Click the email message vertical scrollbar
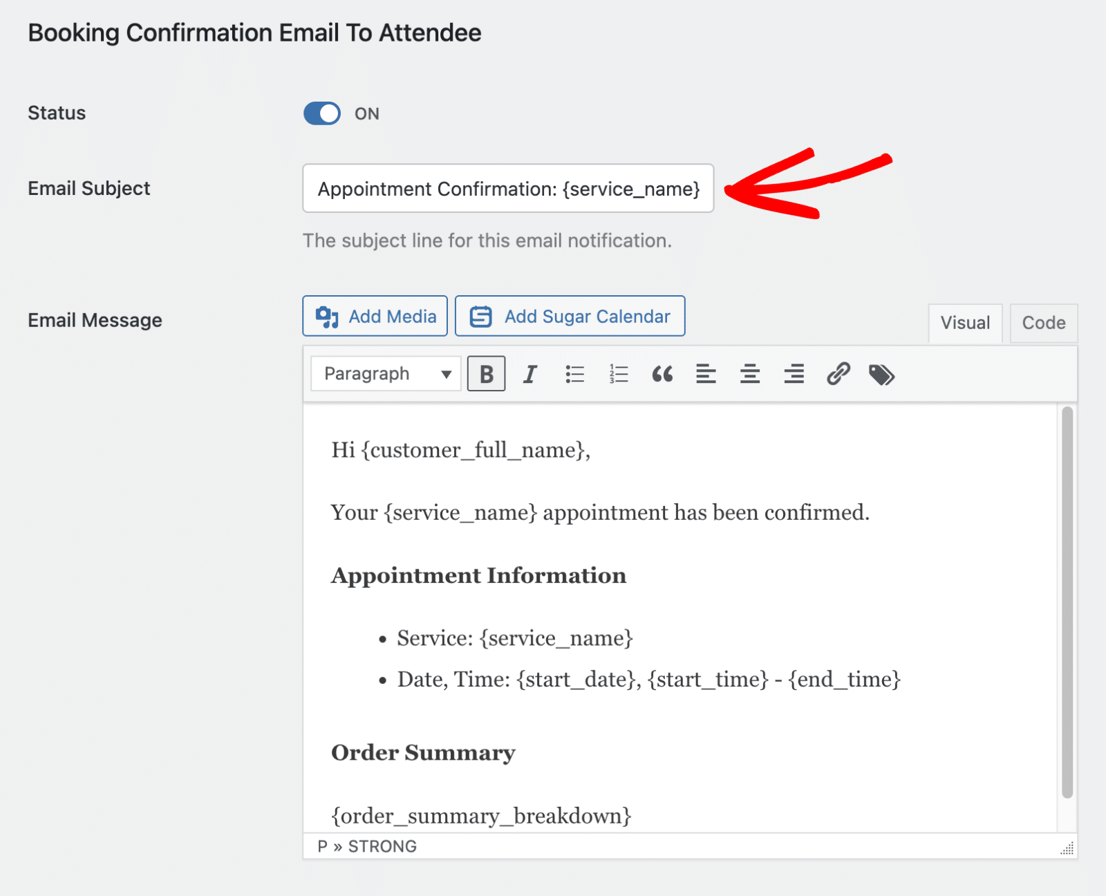Image resolution: width=1106 pixels, height=896 pixels. click(1067, 601)
